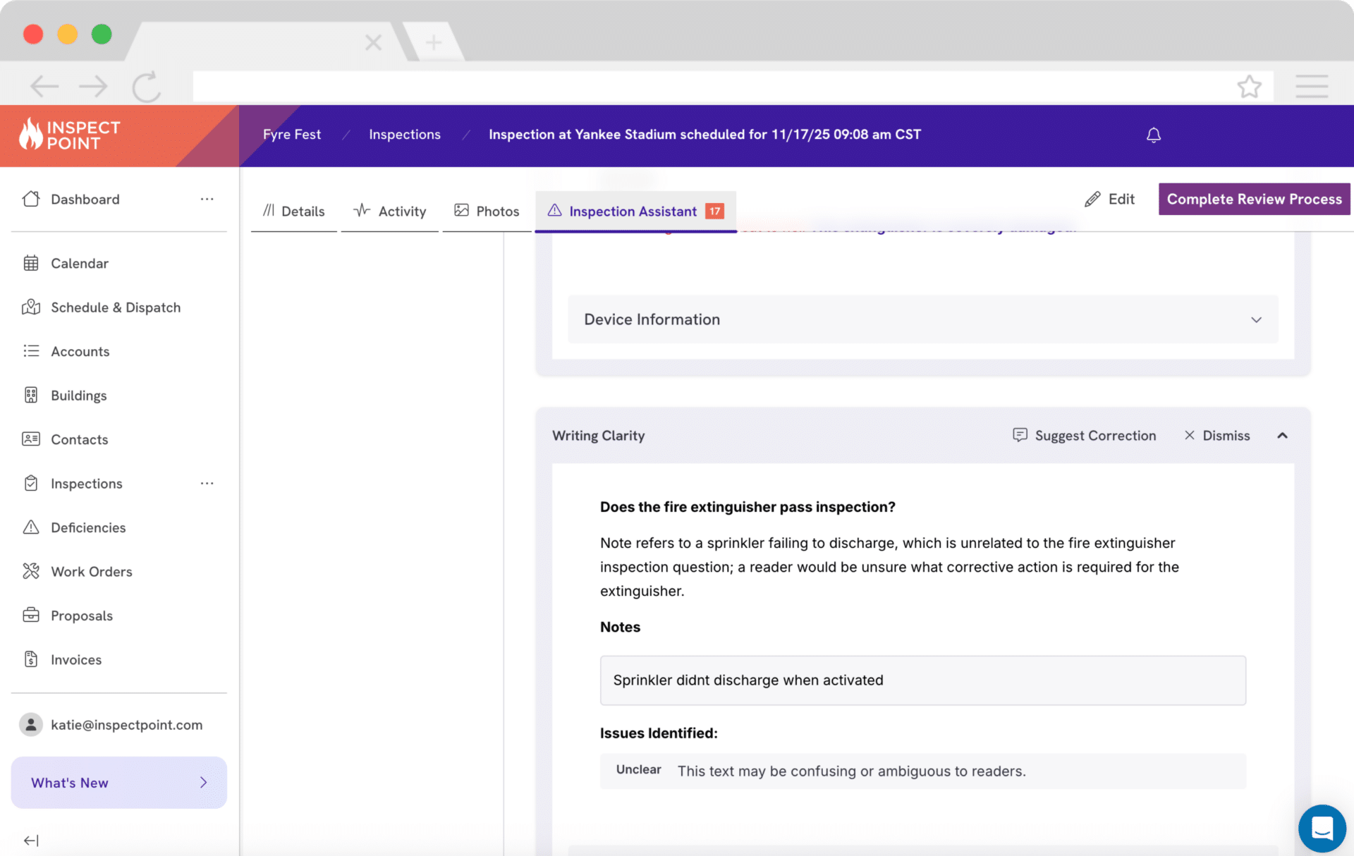Reload the page in the browser

147,87
